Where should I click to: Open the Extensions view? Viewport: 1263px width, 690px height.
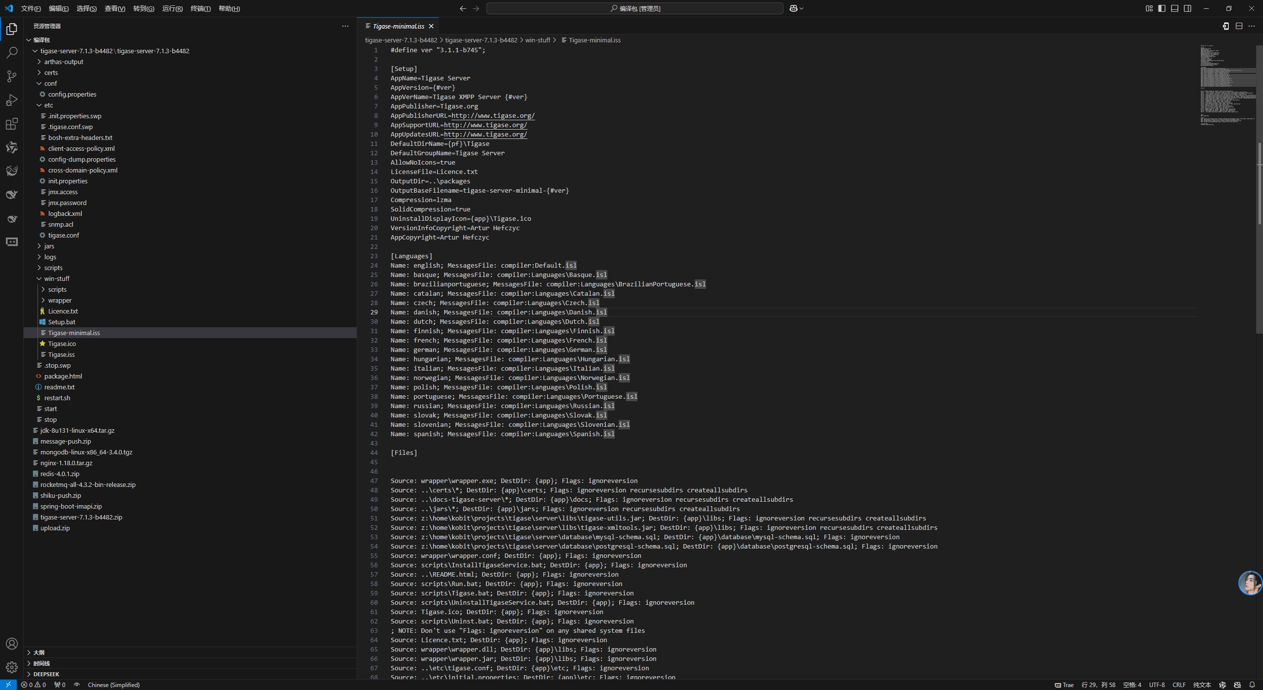(12, 124)
